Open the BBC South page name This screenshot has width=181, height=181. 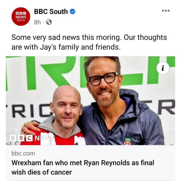click(x=51, y=11)
